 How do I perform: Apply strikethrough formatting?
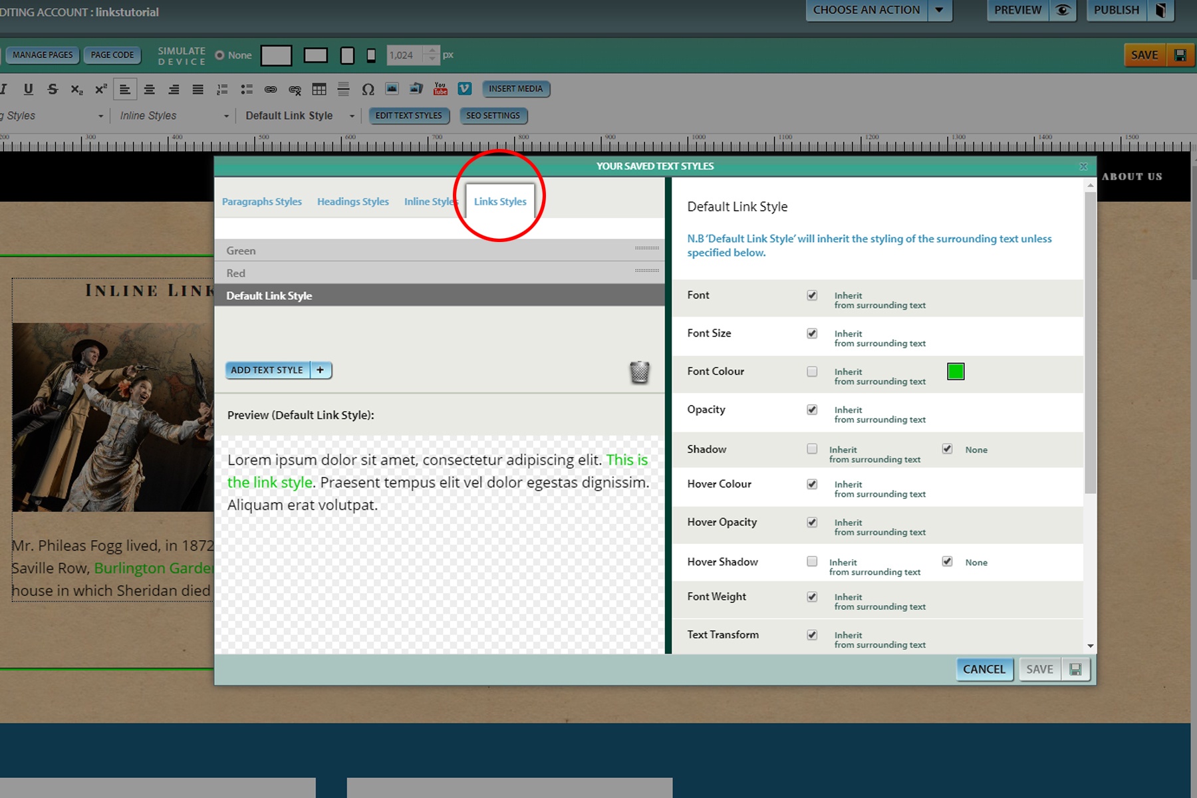pyautogui.click(x=53, y=89)
